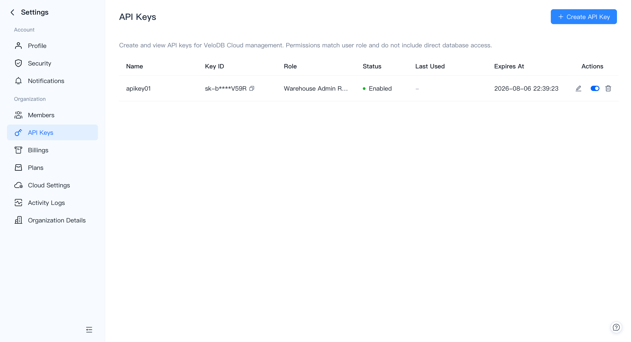Collapse the sidebar with the bottom icon

(x=89, y=330)
